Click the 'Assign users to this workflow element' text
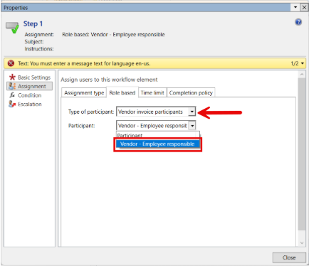The height and width of the screenshot is (268, 309). pyautogui.click(x=109, y=80)
